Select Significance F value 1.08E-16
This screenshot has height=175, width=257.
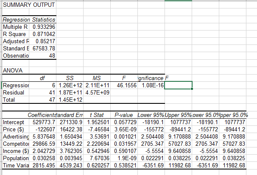151,85
